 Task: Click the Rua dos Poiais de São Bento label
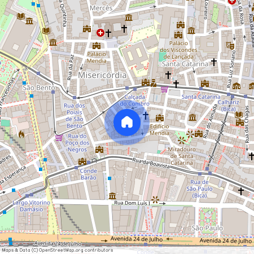(x=75, y=116)
